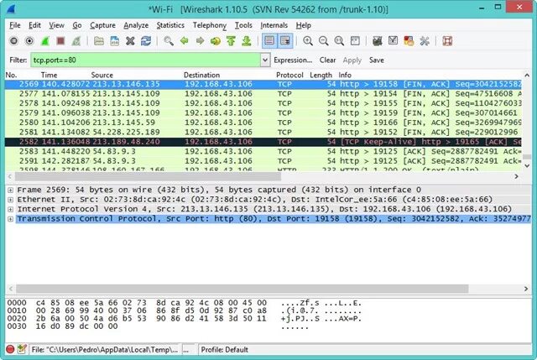Open the Telephony menu
Viewport: 537px width, 360px height.
(x=210, y=25)
